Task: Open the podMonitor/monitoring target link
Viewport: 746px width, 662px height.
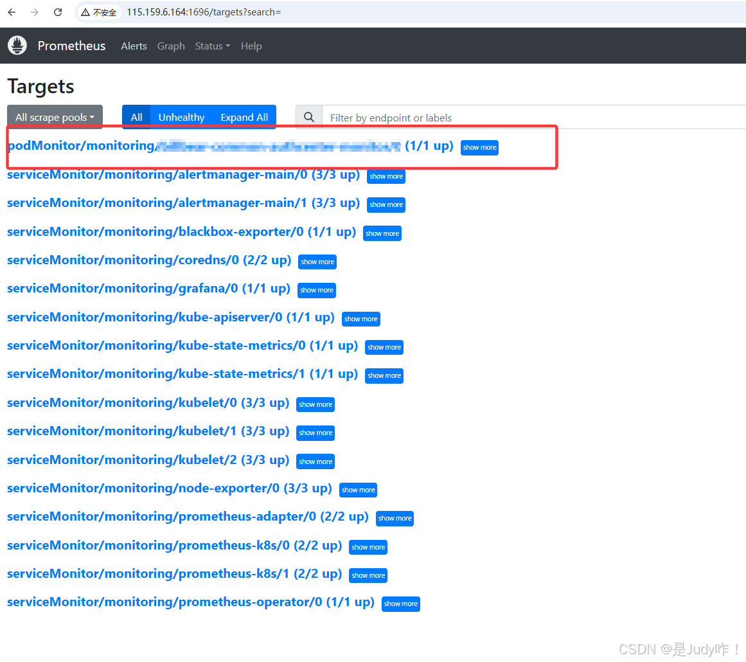Action: click(x=230, y=146)
